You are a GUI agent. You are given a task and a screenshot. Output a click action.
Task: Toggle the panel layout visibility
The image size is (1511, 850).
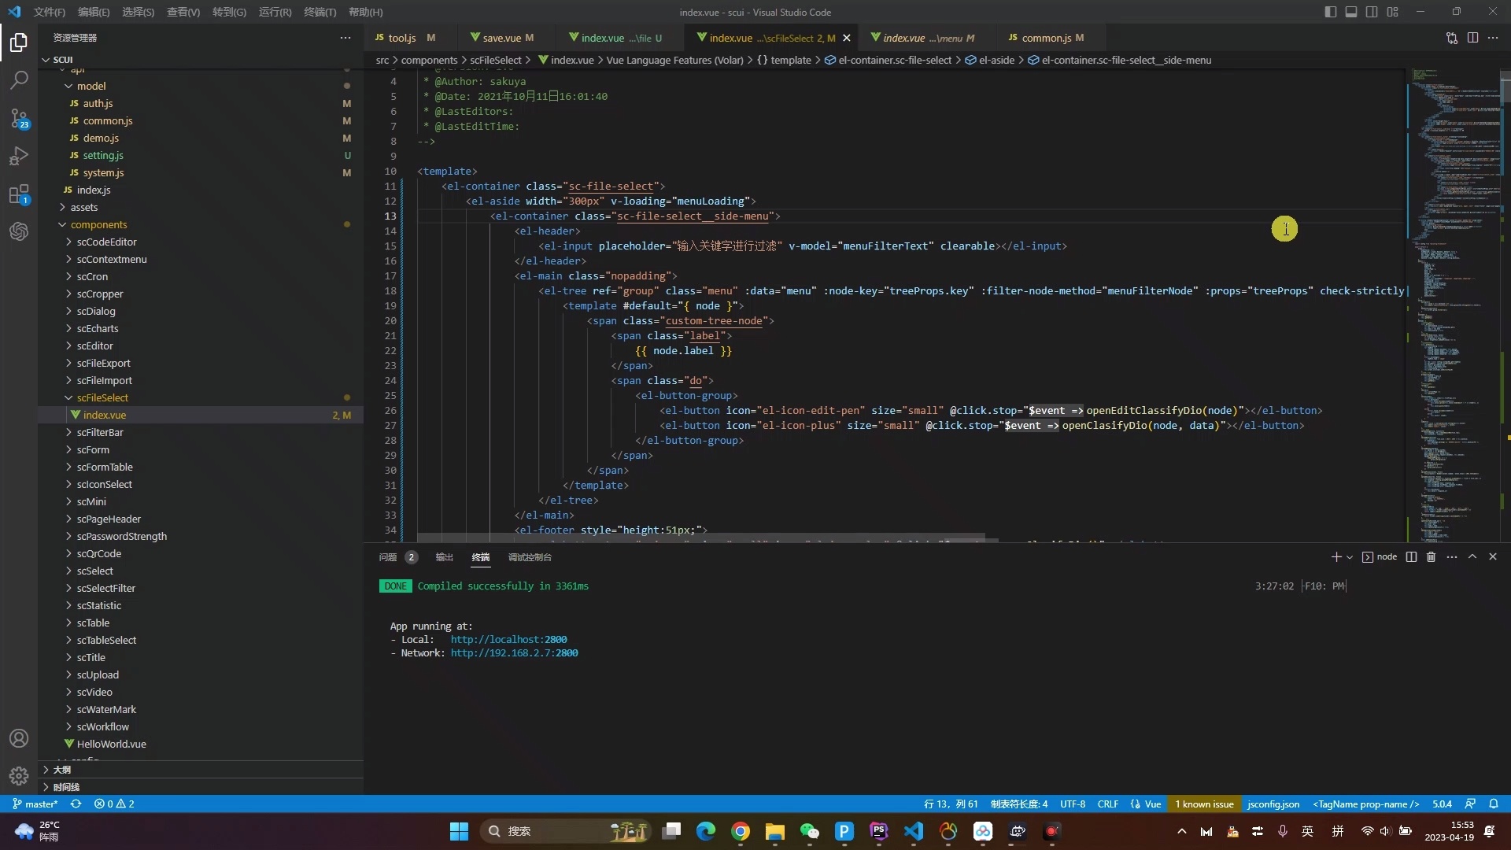click(1351, 12)
